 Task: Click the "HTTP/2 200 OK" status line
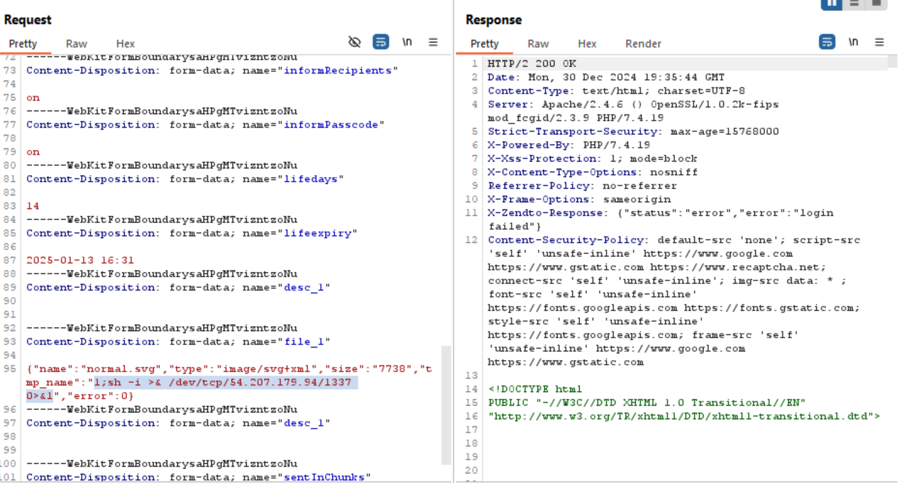(532, 63)
